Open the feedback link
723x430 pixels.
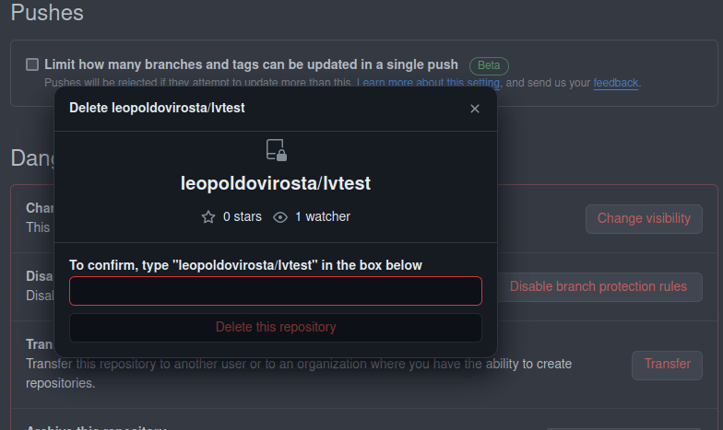click(x=615, y=83)
